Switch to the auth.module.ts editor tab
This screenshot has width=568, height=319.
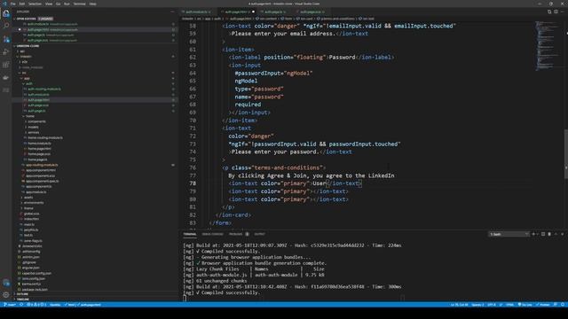196,12
